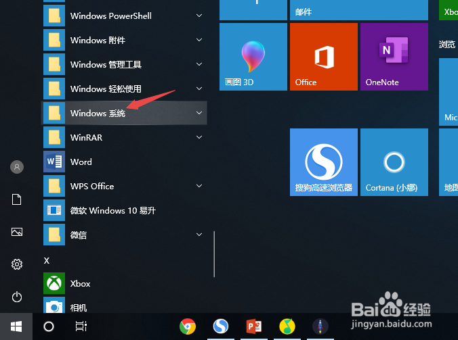Open the 画图 3D tile
The image size is (458, 340).
pos(253,57)
